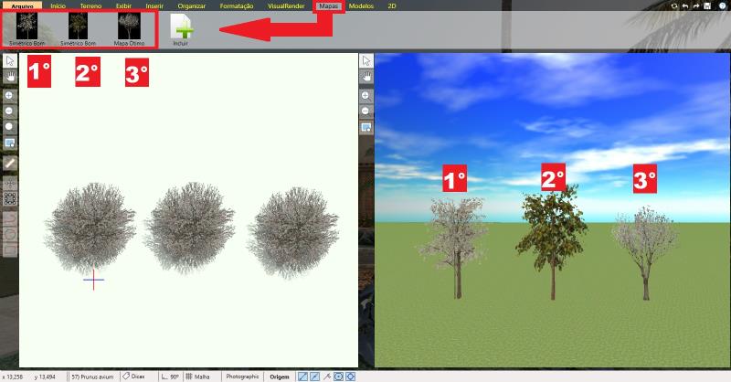Click the save disk icon at top right

(706, 5)
